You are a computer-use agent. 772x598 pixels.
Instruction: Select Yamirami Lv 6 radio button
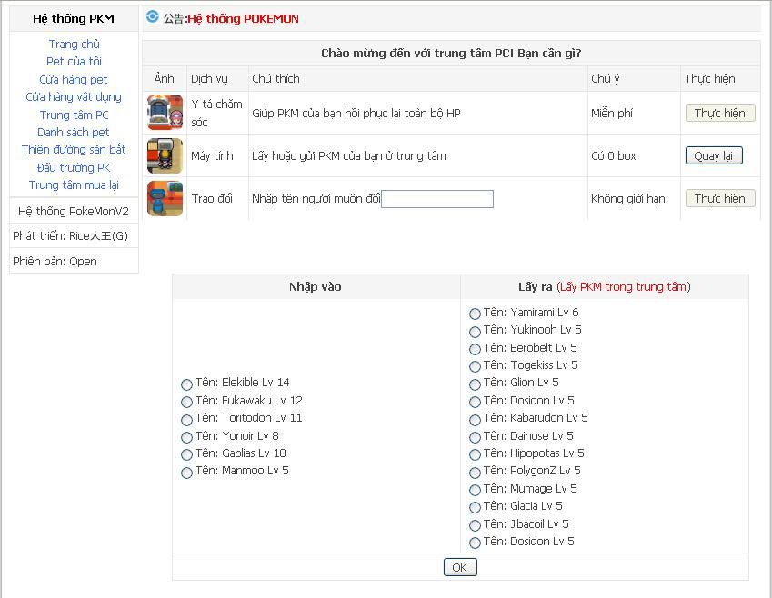tap(476, 314)
